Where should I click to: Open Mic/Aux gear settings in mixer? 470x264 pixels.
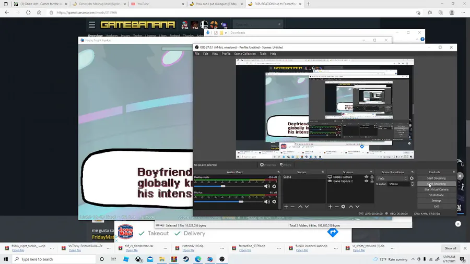click(274, 202)
